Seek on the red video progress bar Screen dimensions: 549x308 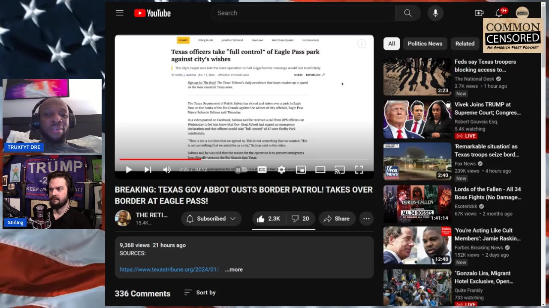click(244, 160)
